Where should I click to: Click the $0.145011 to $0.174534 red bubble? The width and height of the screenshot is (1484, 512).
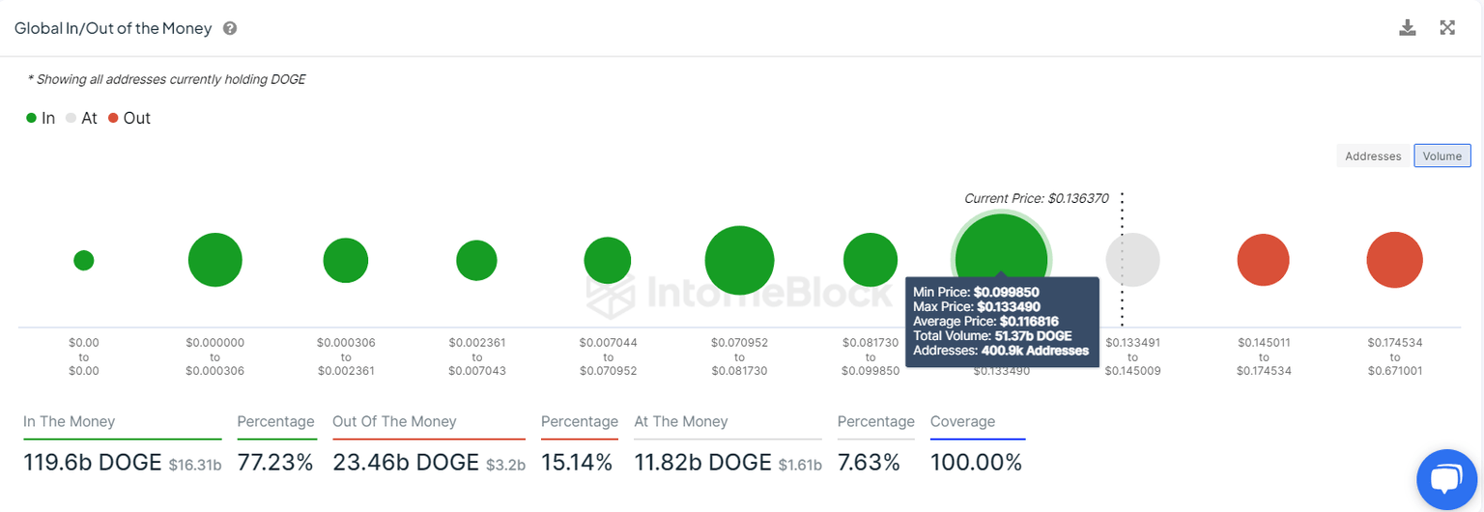[x=1263, y=260]
